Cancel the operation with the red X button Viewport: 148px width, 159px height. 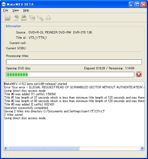pos(139,74)
